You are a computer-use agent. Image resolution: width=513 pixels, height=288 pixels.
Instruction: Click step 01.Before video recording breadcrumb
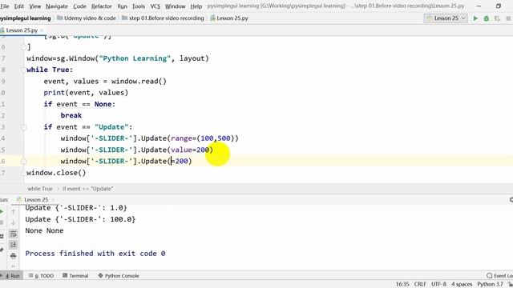pyautogui.click(x=163, y=18)
